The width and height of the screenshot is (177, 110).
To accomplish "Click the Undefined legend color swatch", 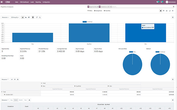I will click(x=84, y=22).
